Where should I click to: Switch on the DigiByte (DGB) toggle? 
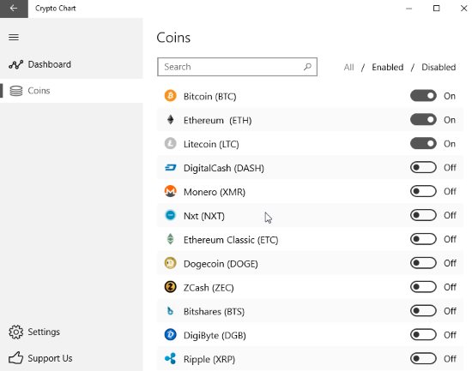[423, 335]
